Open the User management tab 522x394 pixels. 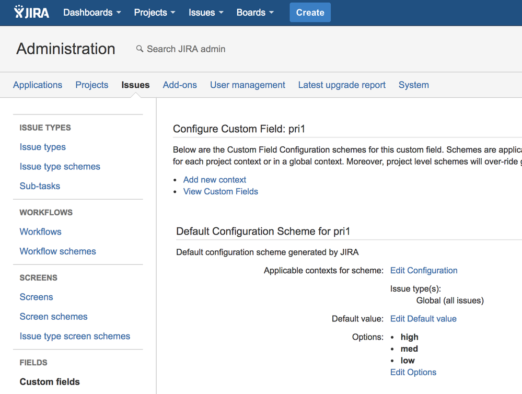coord(247,85)
